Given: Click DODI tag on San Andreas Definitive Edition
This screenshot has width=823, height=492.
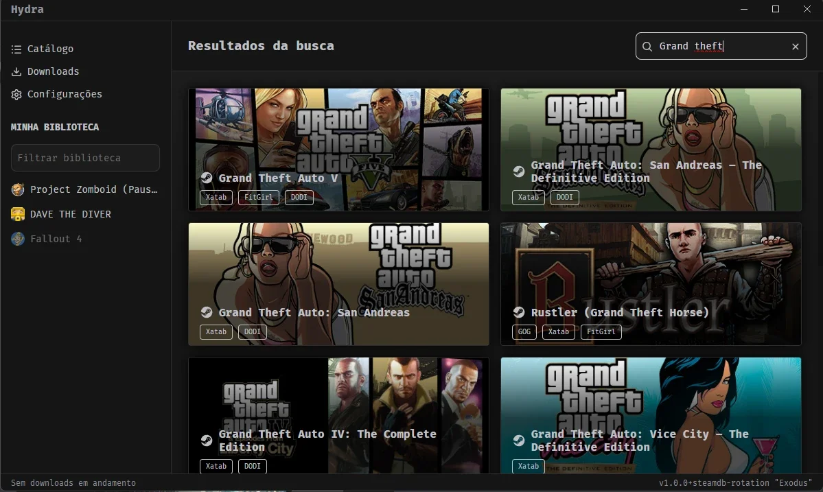Looking at the screenshot, I should [x=565, y=197].
